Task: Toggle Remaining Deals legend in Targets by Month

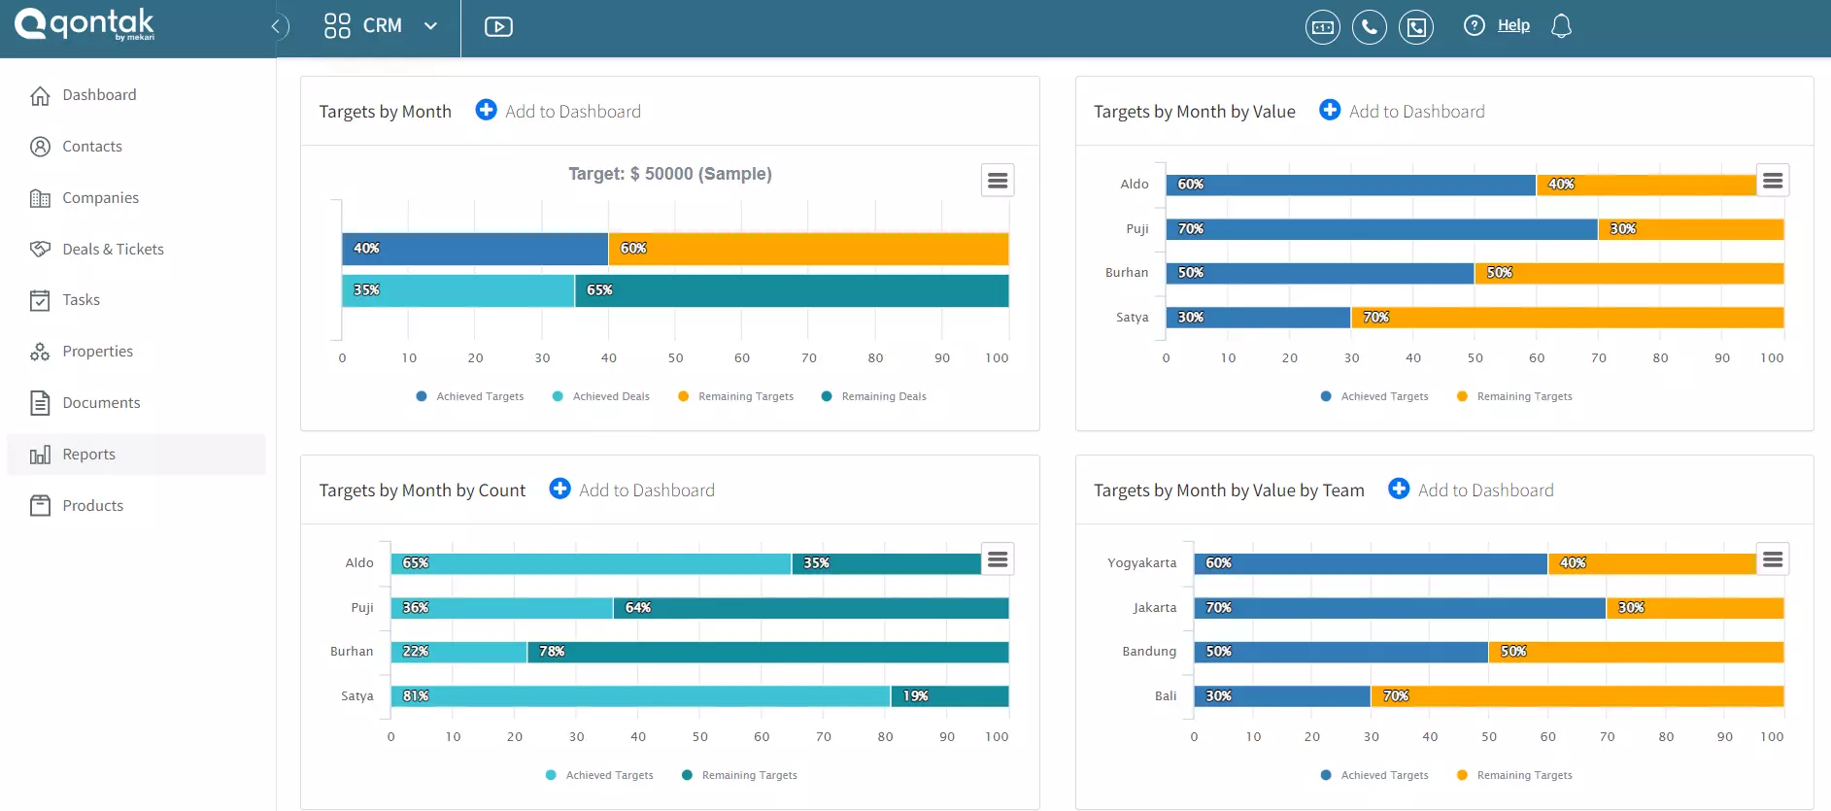Action: [874, 396]
